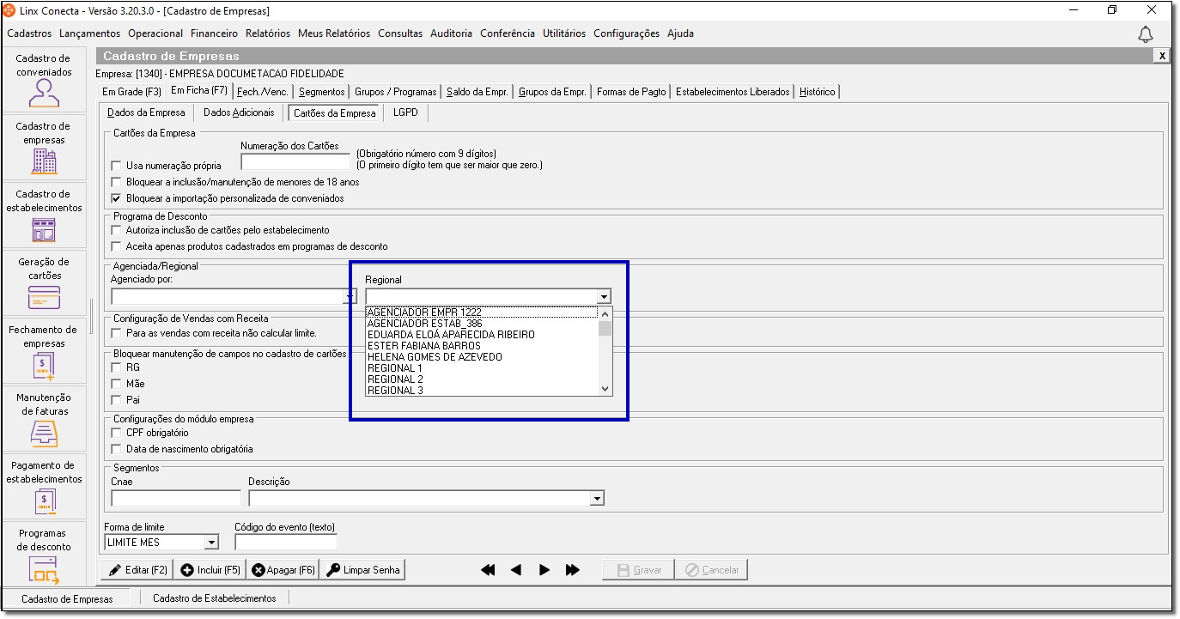The image size is (1180, 619).
Task: Uncheck Bloquear a importação personalizada de conveniados
Action: [x=117, y=198]
